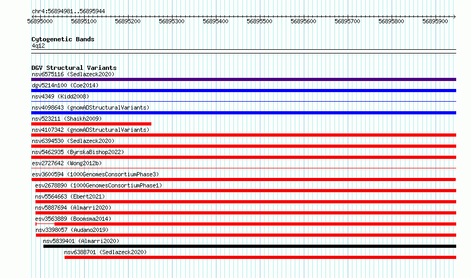Click nsv5887694 (Almarri2020) label
The width and height of the screenshot is (471, 278).
click(x=73, y=208)
